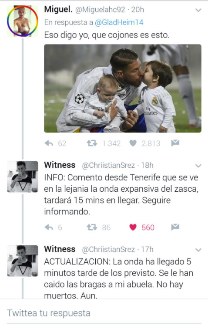Open options chevron on Miguel's tweet
The image size is (208, 326).
pyautogui.click(x=198, y=10)
